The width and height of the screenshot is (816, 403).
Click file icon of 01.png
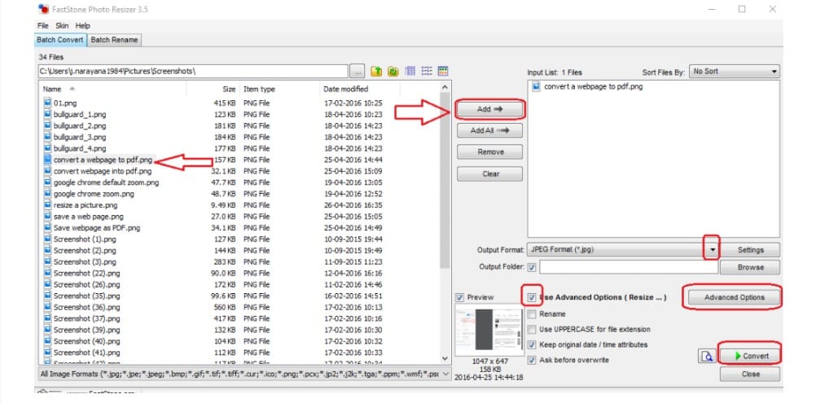coord(48,103)
